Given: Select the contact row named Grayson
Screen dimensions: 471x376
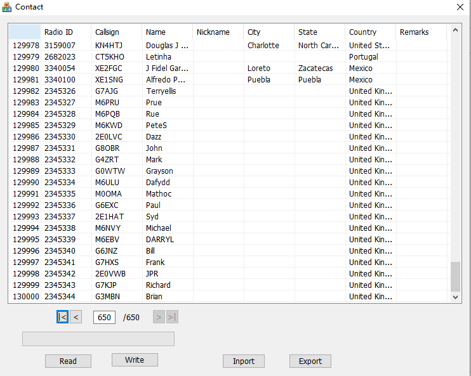Looking at the screenshot, I should tap(159, 171).
